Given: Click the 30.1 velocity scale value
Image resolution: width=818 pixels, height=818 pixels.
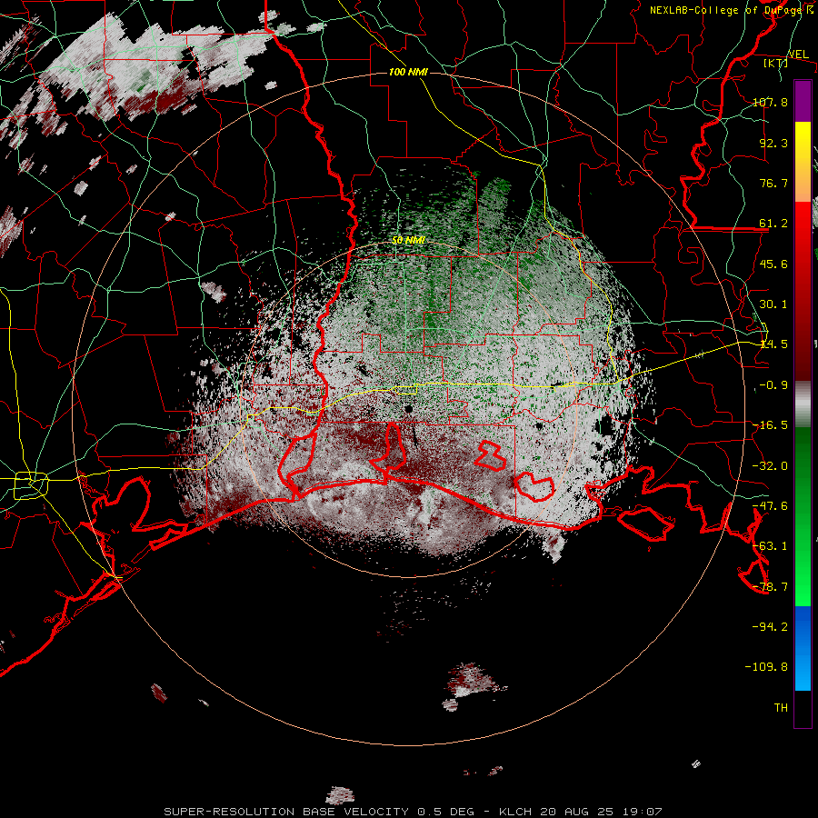Looking at the screenshot, I should [x=773, y=304].
